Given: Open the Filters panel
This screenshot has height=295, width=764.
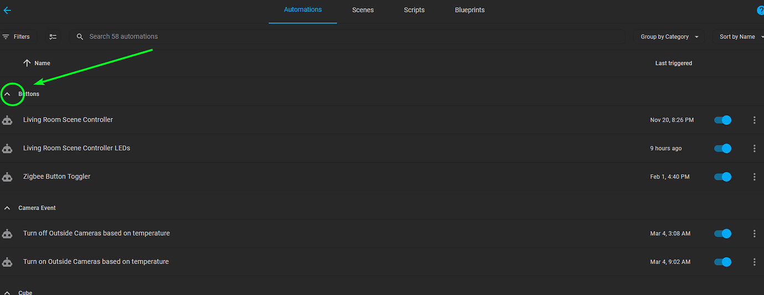Looking at the screenshot, I should (x=16, y=36).
